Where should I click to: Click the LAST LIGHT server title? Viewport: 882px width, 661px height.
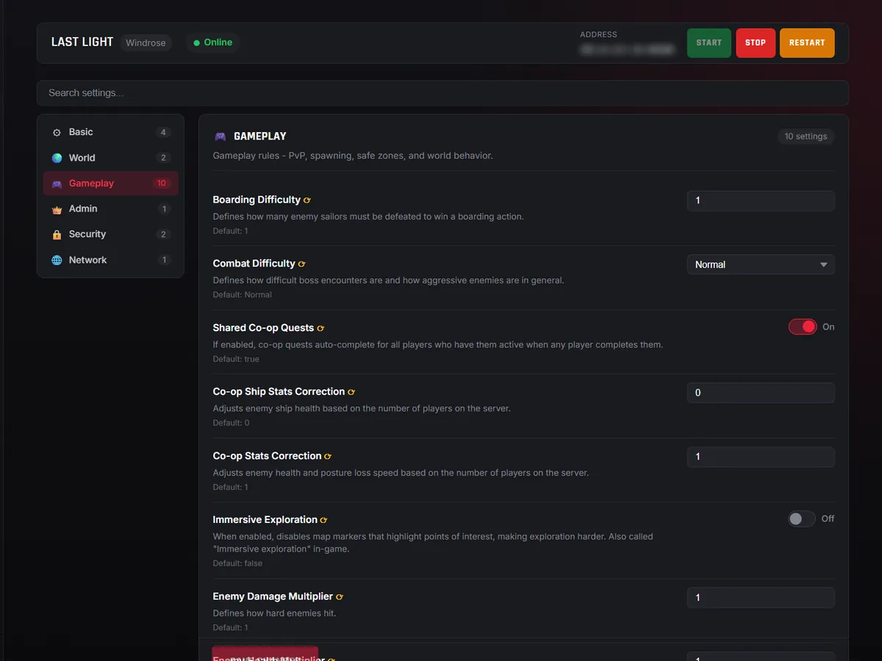[x=82, y=42]
